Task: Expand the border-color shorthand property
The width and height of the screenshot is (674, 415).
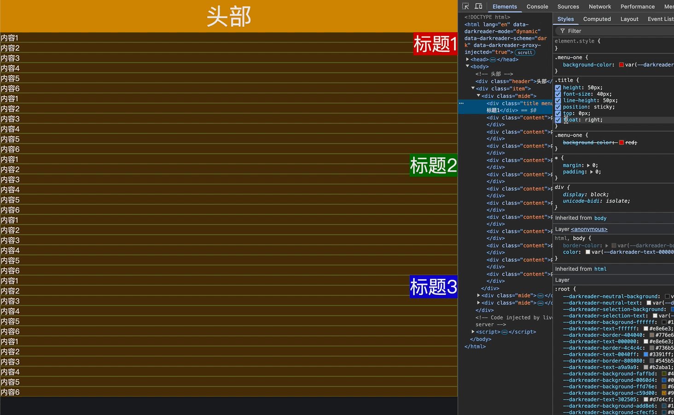Action: pos(607,246)
